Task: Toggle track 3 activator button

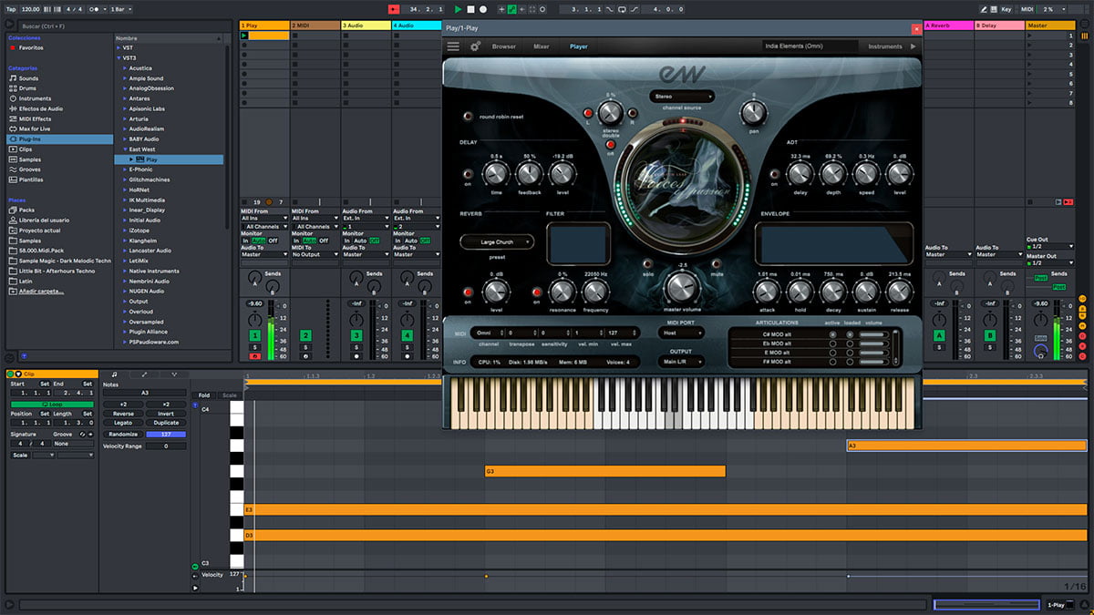Action: [357, 336]
